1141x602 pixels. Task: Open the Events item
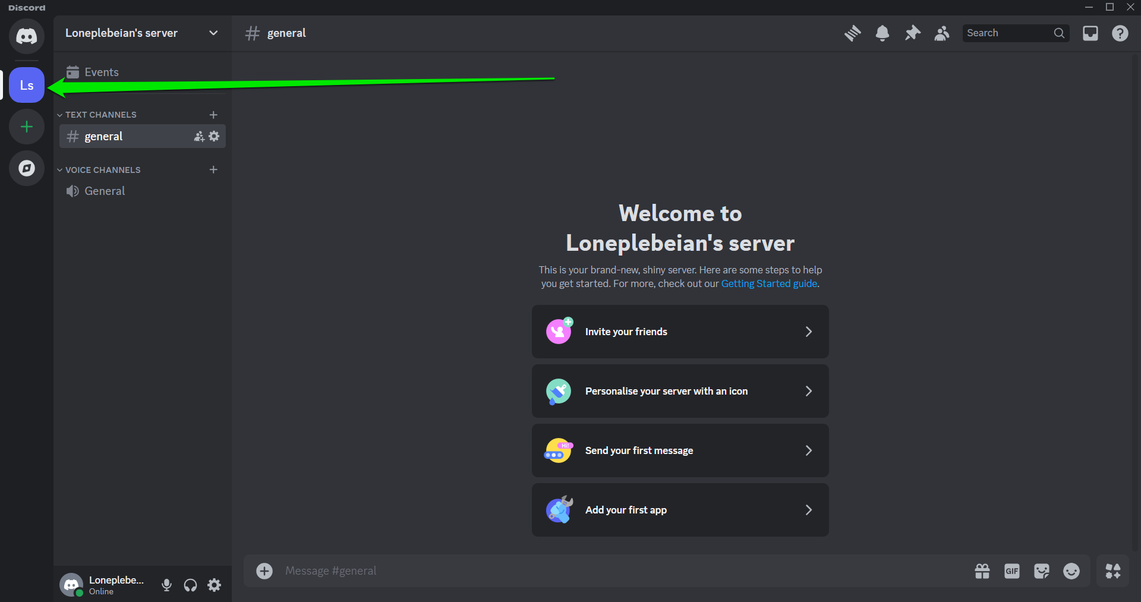tap(142, 72)
